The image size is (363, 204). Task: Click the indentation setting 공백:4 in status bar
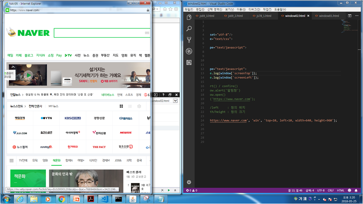(310, 190)
